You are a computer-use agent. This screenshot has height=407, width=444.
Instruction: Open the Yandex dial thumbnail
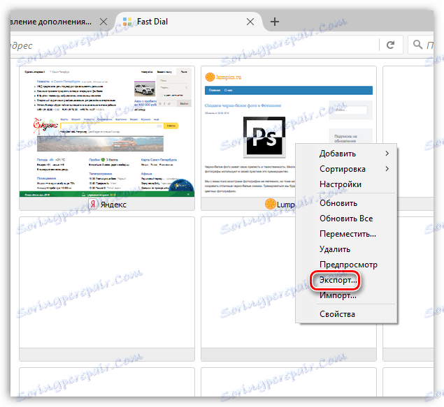[x=107, y=132]
